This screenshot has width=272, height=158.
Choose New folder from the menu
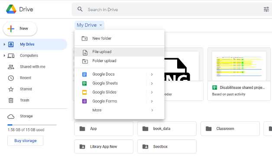click(120, 38)
